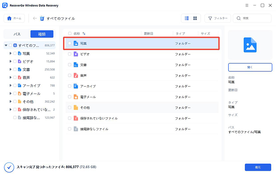Select 接尾辞なしファイル row name
The image size is (276, 174).
94,129
